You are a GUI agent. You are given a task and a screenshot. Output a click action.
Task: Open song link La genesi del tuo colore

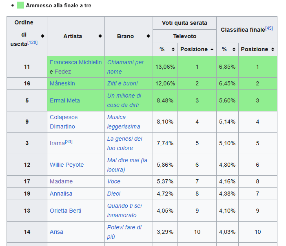tap(124, 144)
